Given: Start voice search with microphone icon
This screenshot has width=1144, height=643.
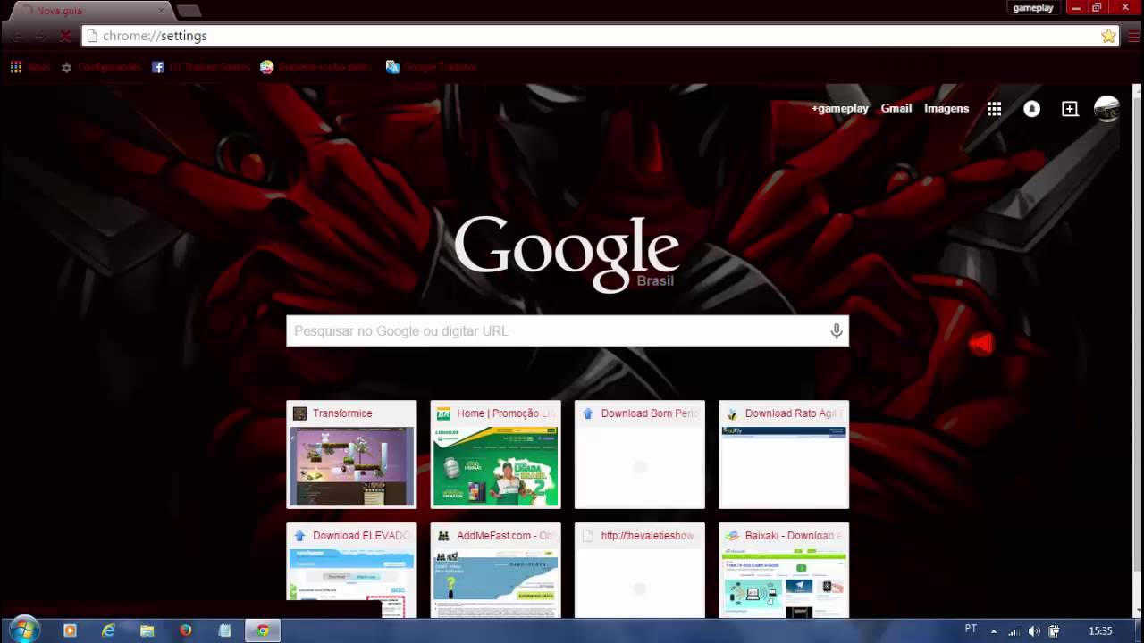Looking at the screenshot, I should pos(837,330).
